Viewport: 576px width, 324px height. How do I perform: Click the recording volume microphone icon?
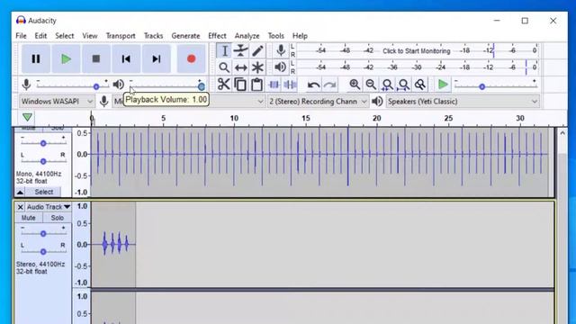[26, 85]
